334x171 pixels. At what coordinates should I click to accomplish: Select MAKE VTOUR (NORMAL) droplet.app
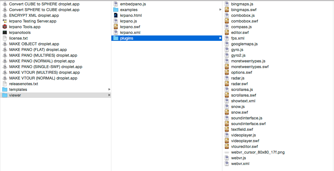coord(43,78)
